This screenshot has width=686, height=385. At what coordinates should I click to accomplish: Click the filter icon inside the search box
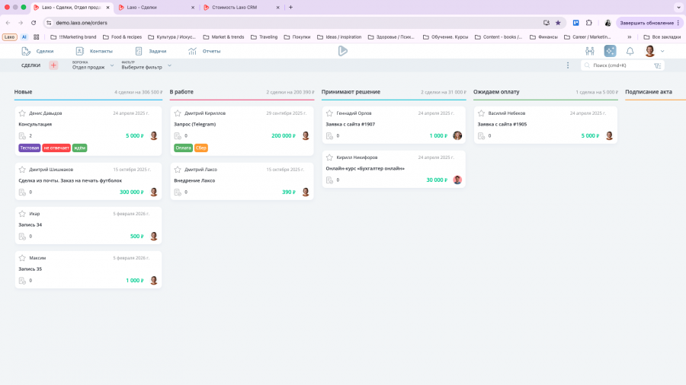[657, 65]
